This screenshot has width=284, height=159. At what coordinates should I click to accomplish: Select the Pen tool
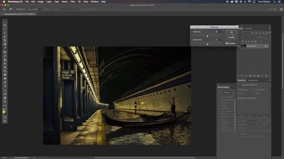tap(5, 83)
